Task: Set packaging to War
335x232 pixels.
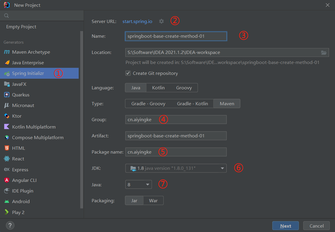Action: click(x=153, y=201)
